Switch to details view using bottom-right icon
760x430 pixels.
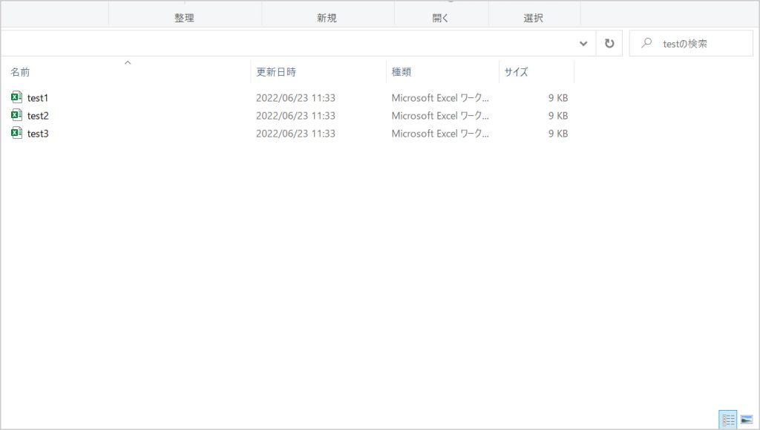point(728,420)
